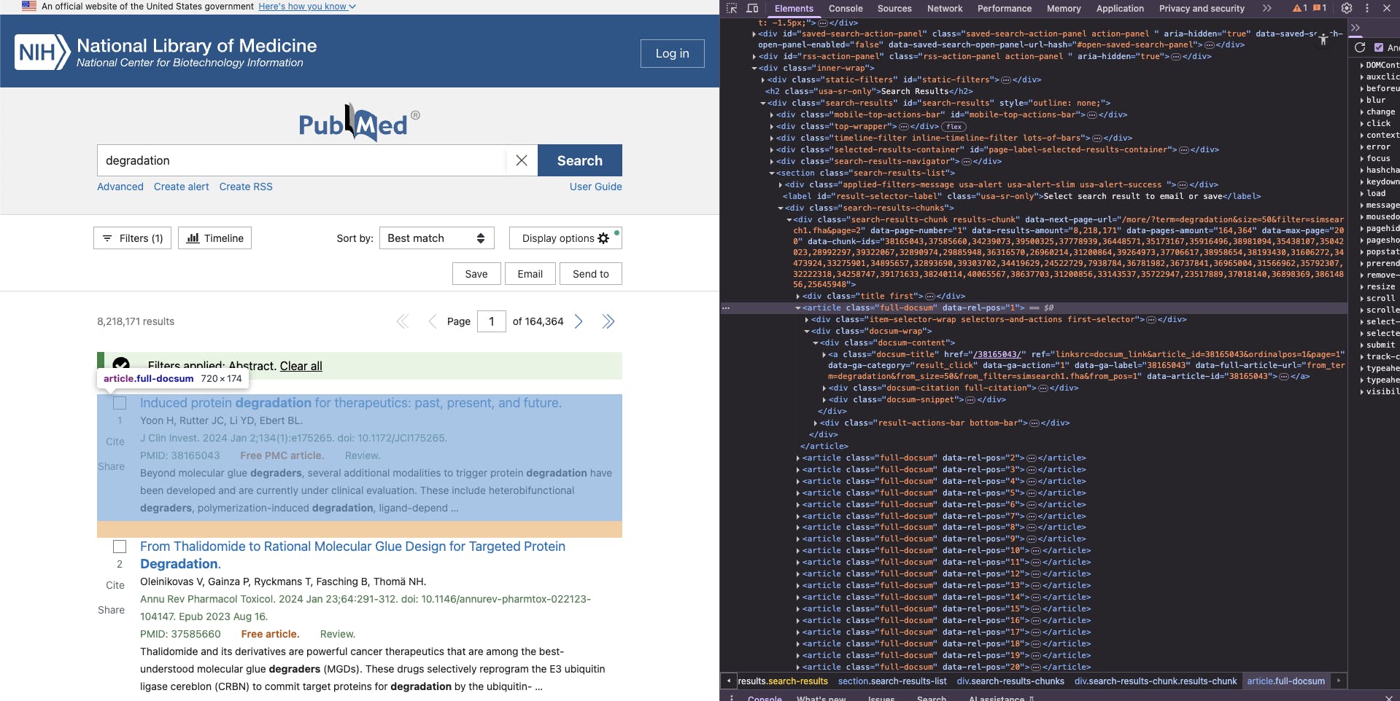Select the div.search-results-chunks breadcrumb
The width and height of the screenshot is (1400, 701).
[x=1010, y=681]
